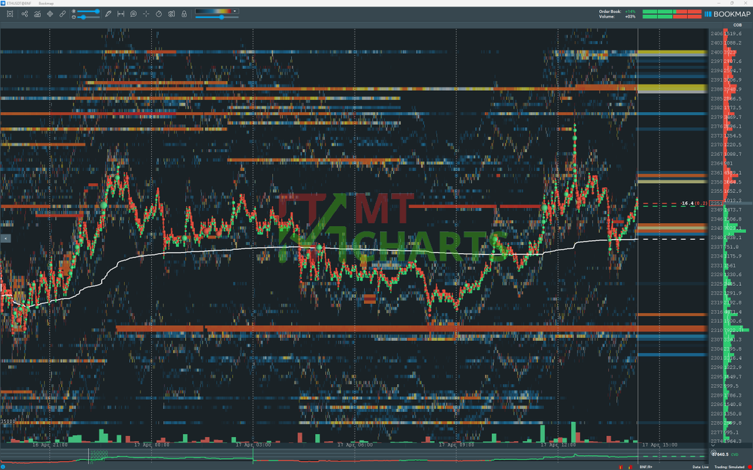Adjust the slider under the color gradient
753x470 pixels.
pyautogui.click(x=217, y=18)
